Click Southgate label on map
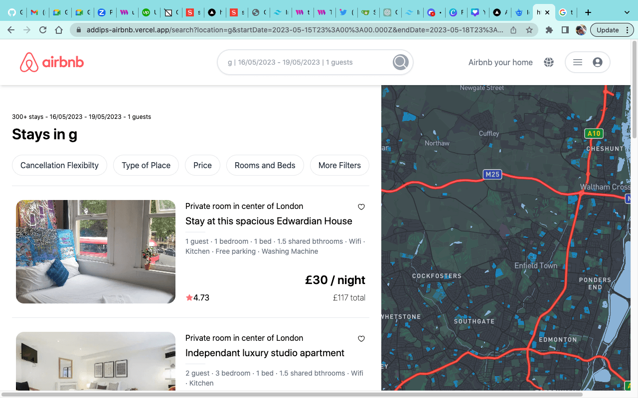Image resolution: width=638 pixels, height=398 pixels. (x=474, y=321)
